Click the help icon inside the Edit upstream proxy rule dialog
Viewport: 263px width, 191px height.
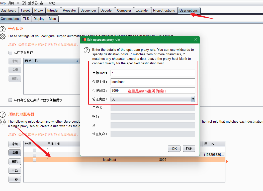tap(87, 50)
